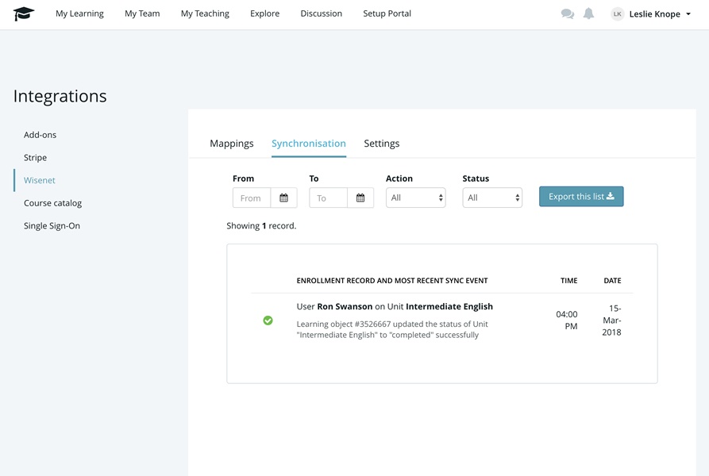The image size is (709, 476).
Task: Open the Status filter dropdown
Action: [x=492, y=198]
